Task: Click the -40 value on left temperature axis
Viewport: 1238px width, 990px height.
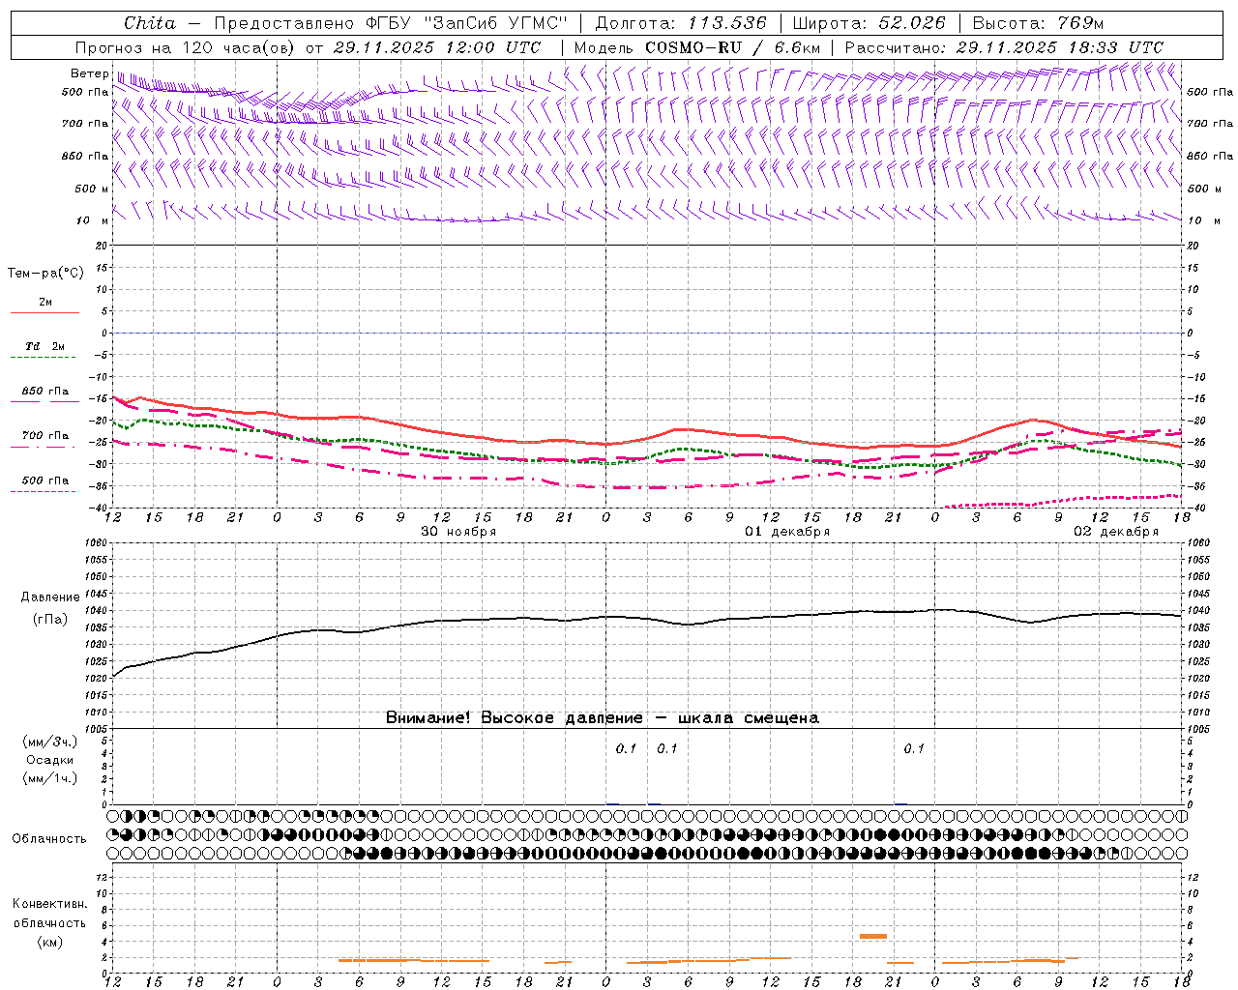Action: click(x=100, y=508)
